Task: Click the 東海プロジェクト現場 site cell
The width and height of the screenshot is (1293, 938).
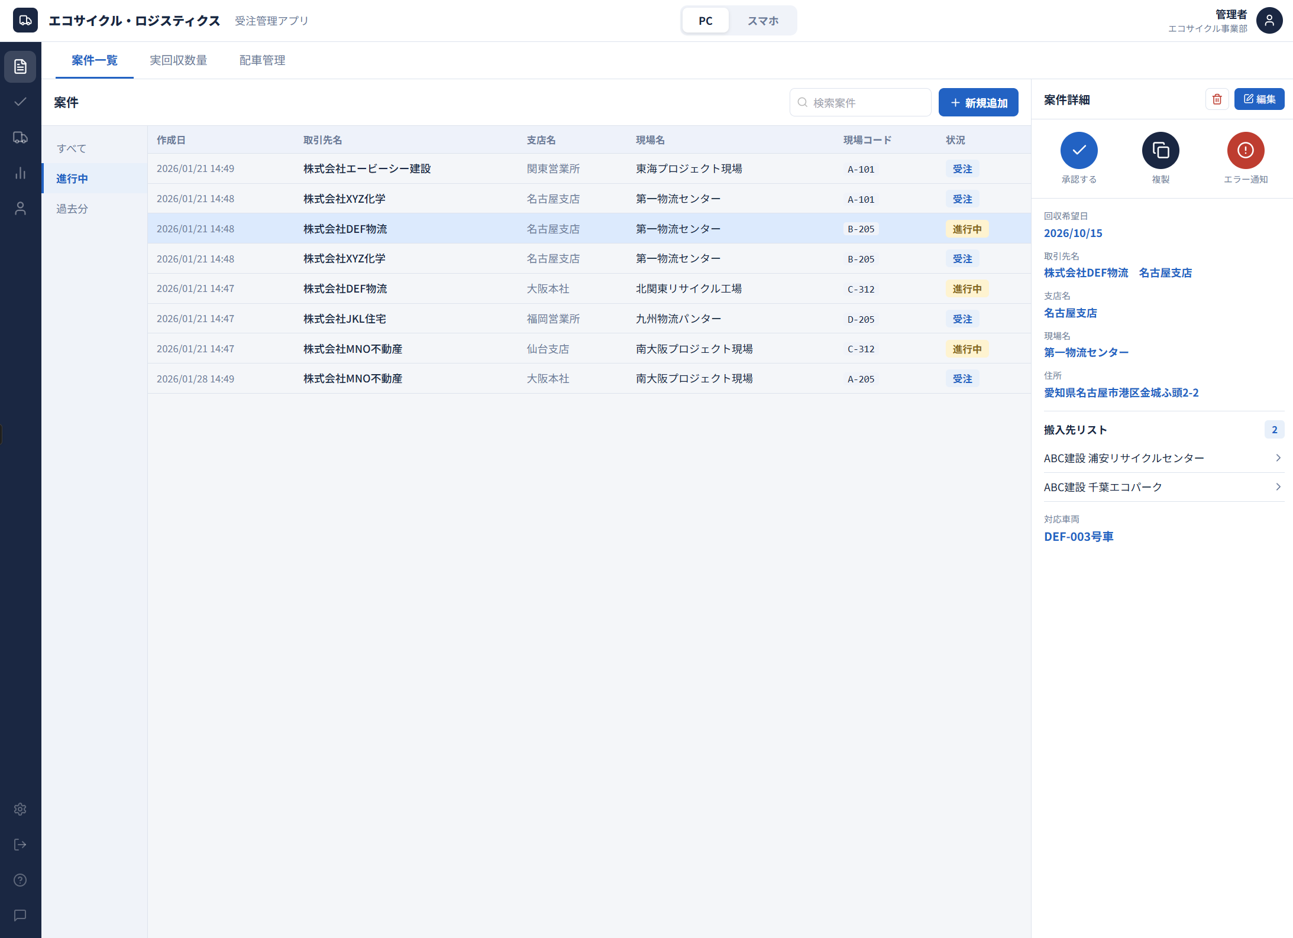Action: [x=689, y=168]
